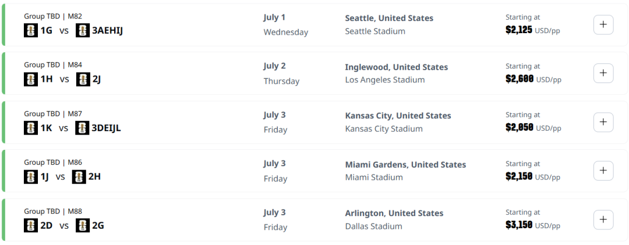Open the Seattle, United States location link
The height and width of the screenshot is (245, 629).
[x=389, y=18]
